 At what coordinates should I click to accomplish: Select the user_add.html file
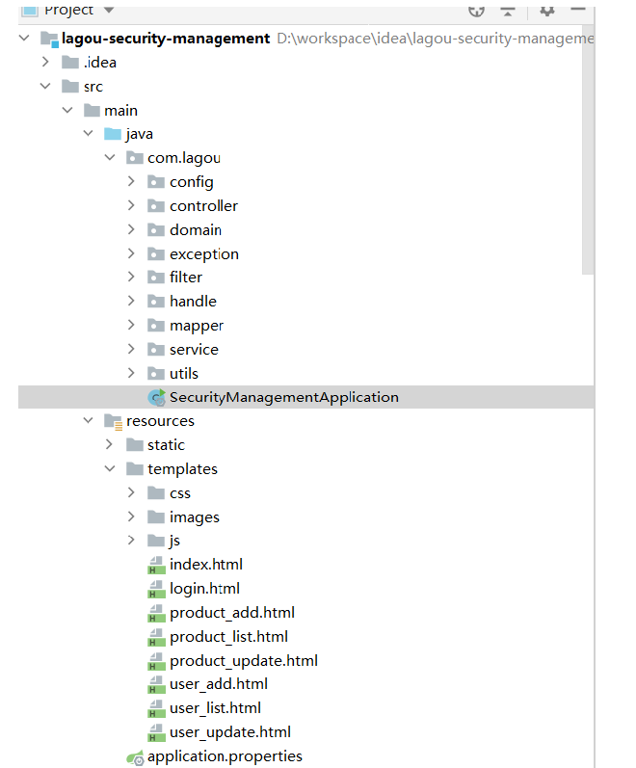(x=219, y=684)
